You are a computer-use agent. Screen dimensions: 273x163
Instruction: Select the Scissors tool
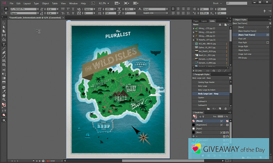4,70
